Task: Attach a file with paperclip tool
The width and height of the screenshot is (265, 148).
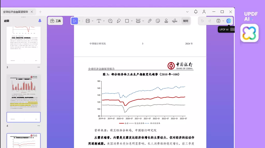Action: [150, 21]
